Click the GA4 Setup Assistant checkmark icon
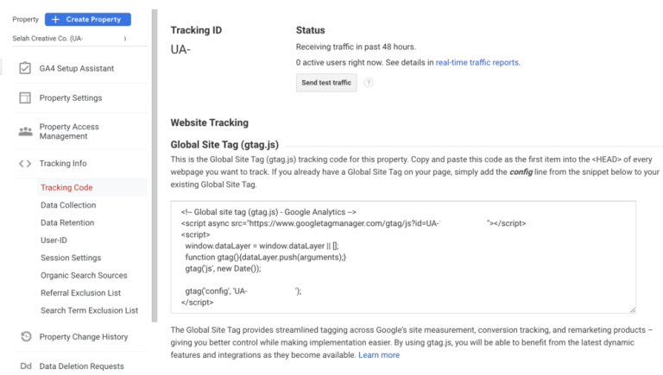This screenshot has width=663, height=375. pyautogui.click(x=25, y=68)
